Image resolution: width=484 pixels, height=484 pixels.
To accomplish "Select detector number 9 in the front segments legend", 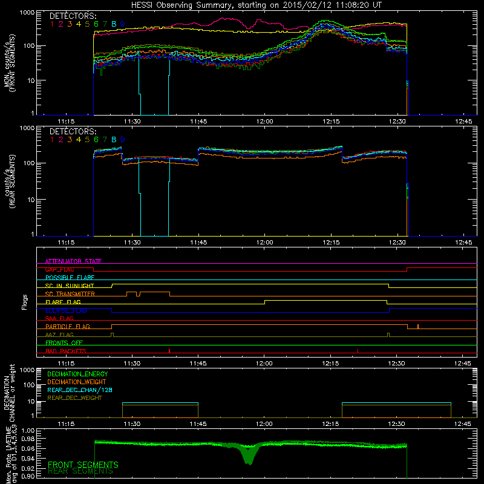I will pos(123,24).
